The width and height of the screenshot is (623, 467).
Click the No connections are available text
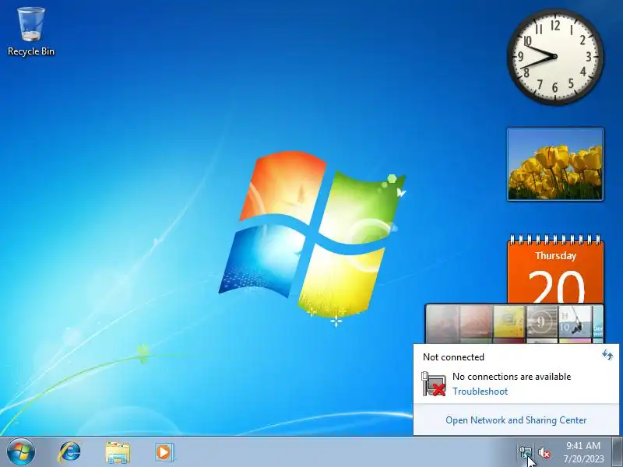512,377
